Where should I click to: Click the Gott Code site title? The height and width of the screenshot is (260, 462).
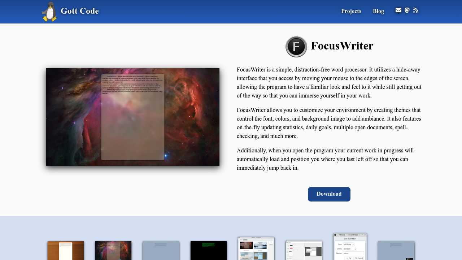pyautogui.click(x=80, y=11)
